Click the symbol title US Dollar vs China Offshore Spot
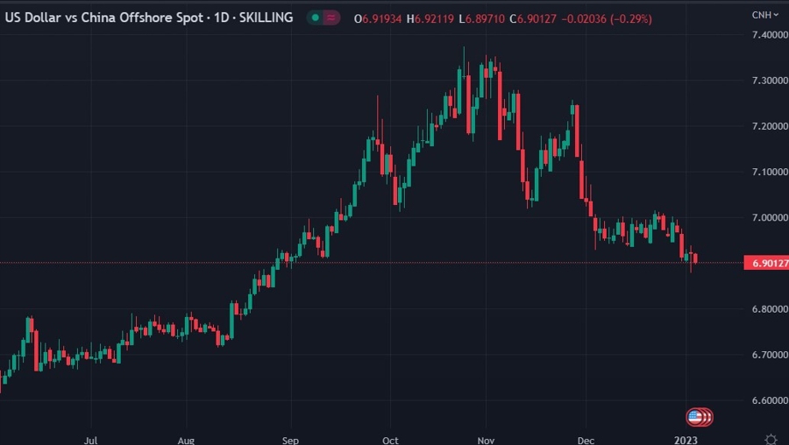The image size is (789, 445). click(104, 18)
